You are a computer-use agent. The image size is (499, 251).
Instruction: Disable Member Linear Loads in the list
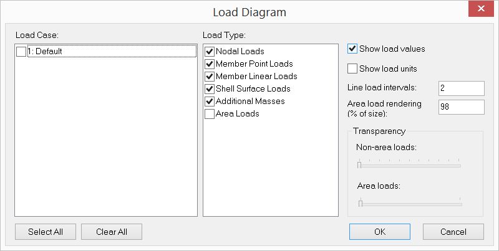click(x=210, y=76)
